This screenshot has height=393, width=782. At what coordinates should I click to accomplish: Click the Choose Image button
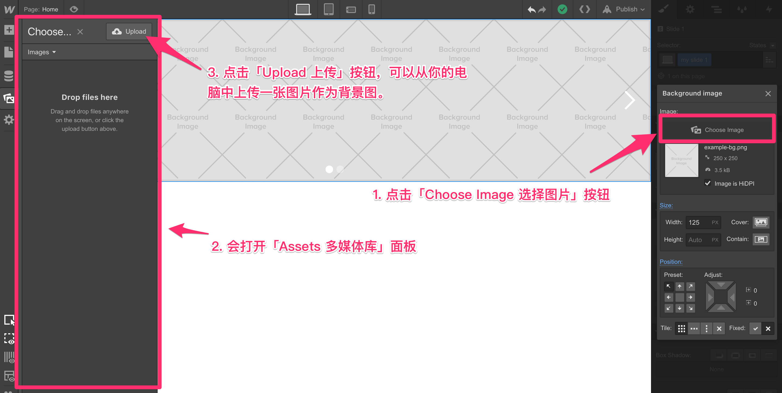(717, 130)
